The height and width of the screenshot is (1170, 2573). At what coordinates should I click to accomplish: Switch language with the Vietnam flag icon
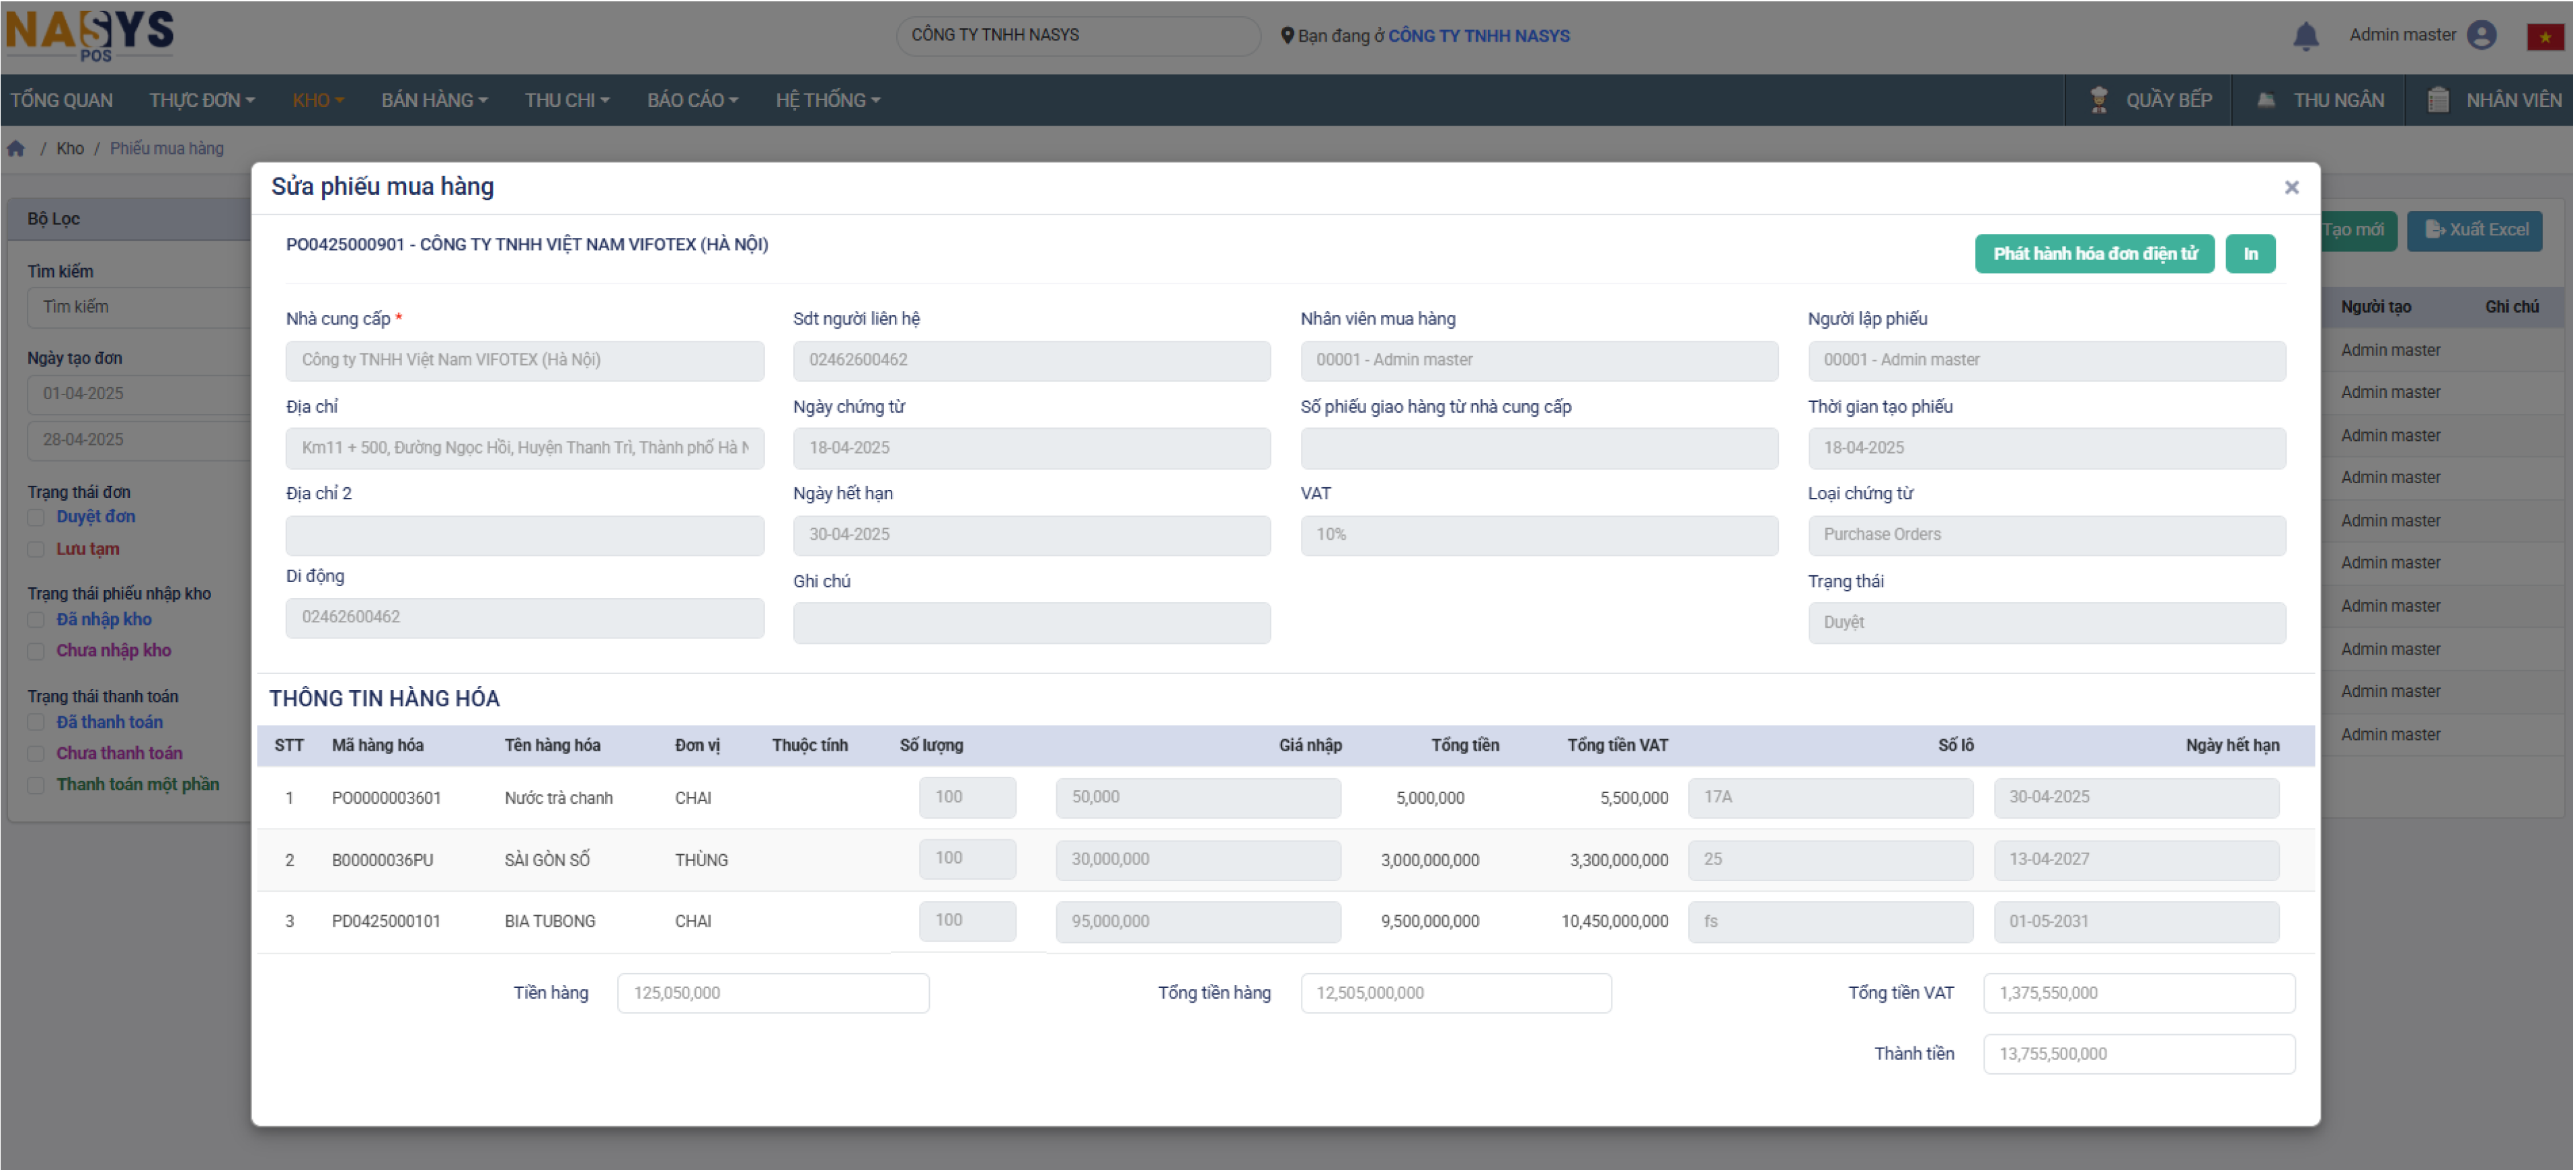coord(2545,37)
